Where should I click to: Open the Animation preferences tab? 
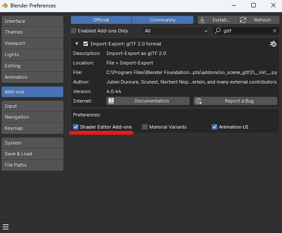click(x=32, y=77)
